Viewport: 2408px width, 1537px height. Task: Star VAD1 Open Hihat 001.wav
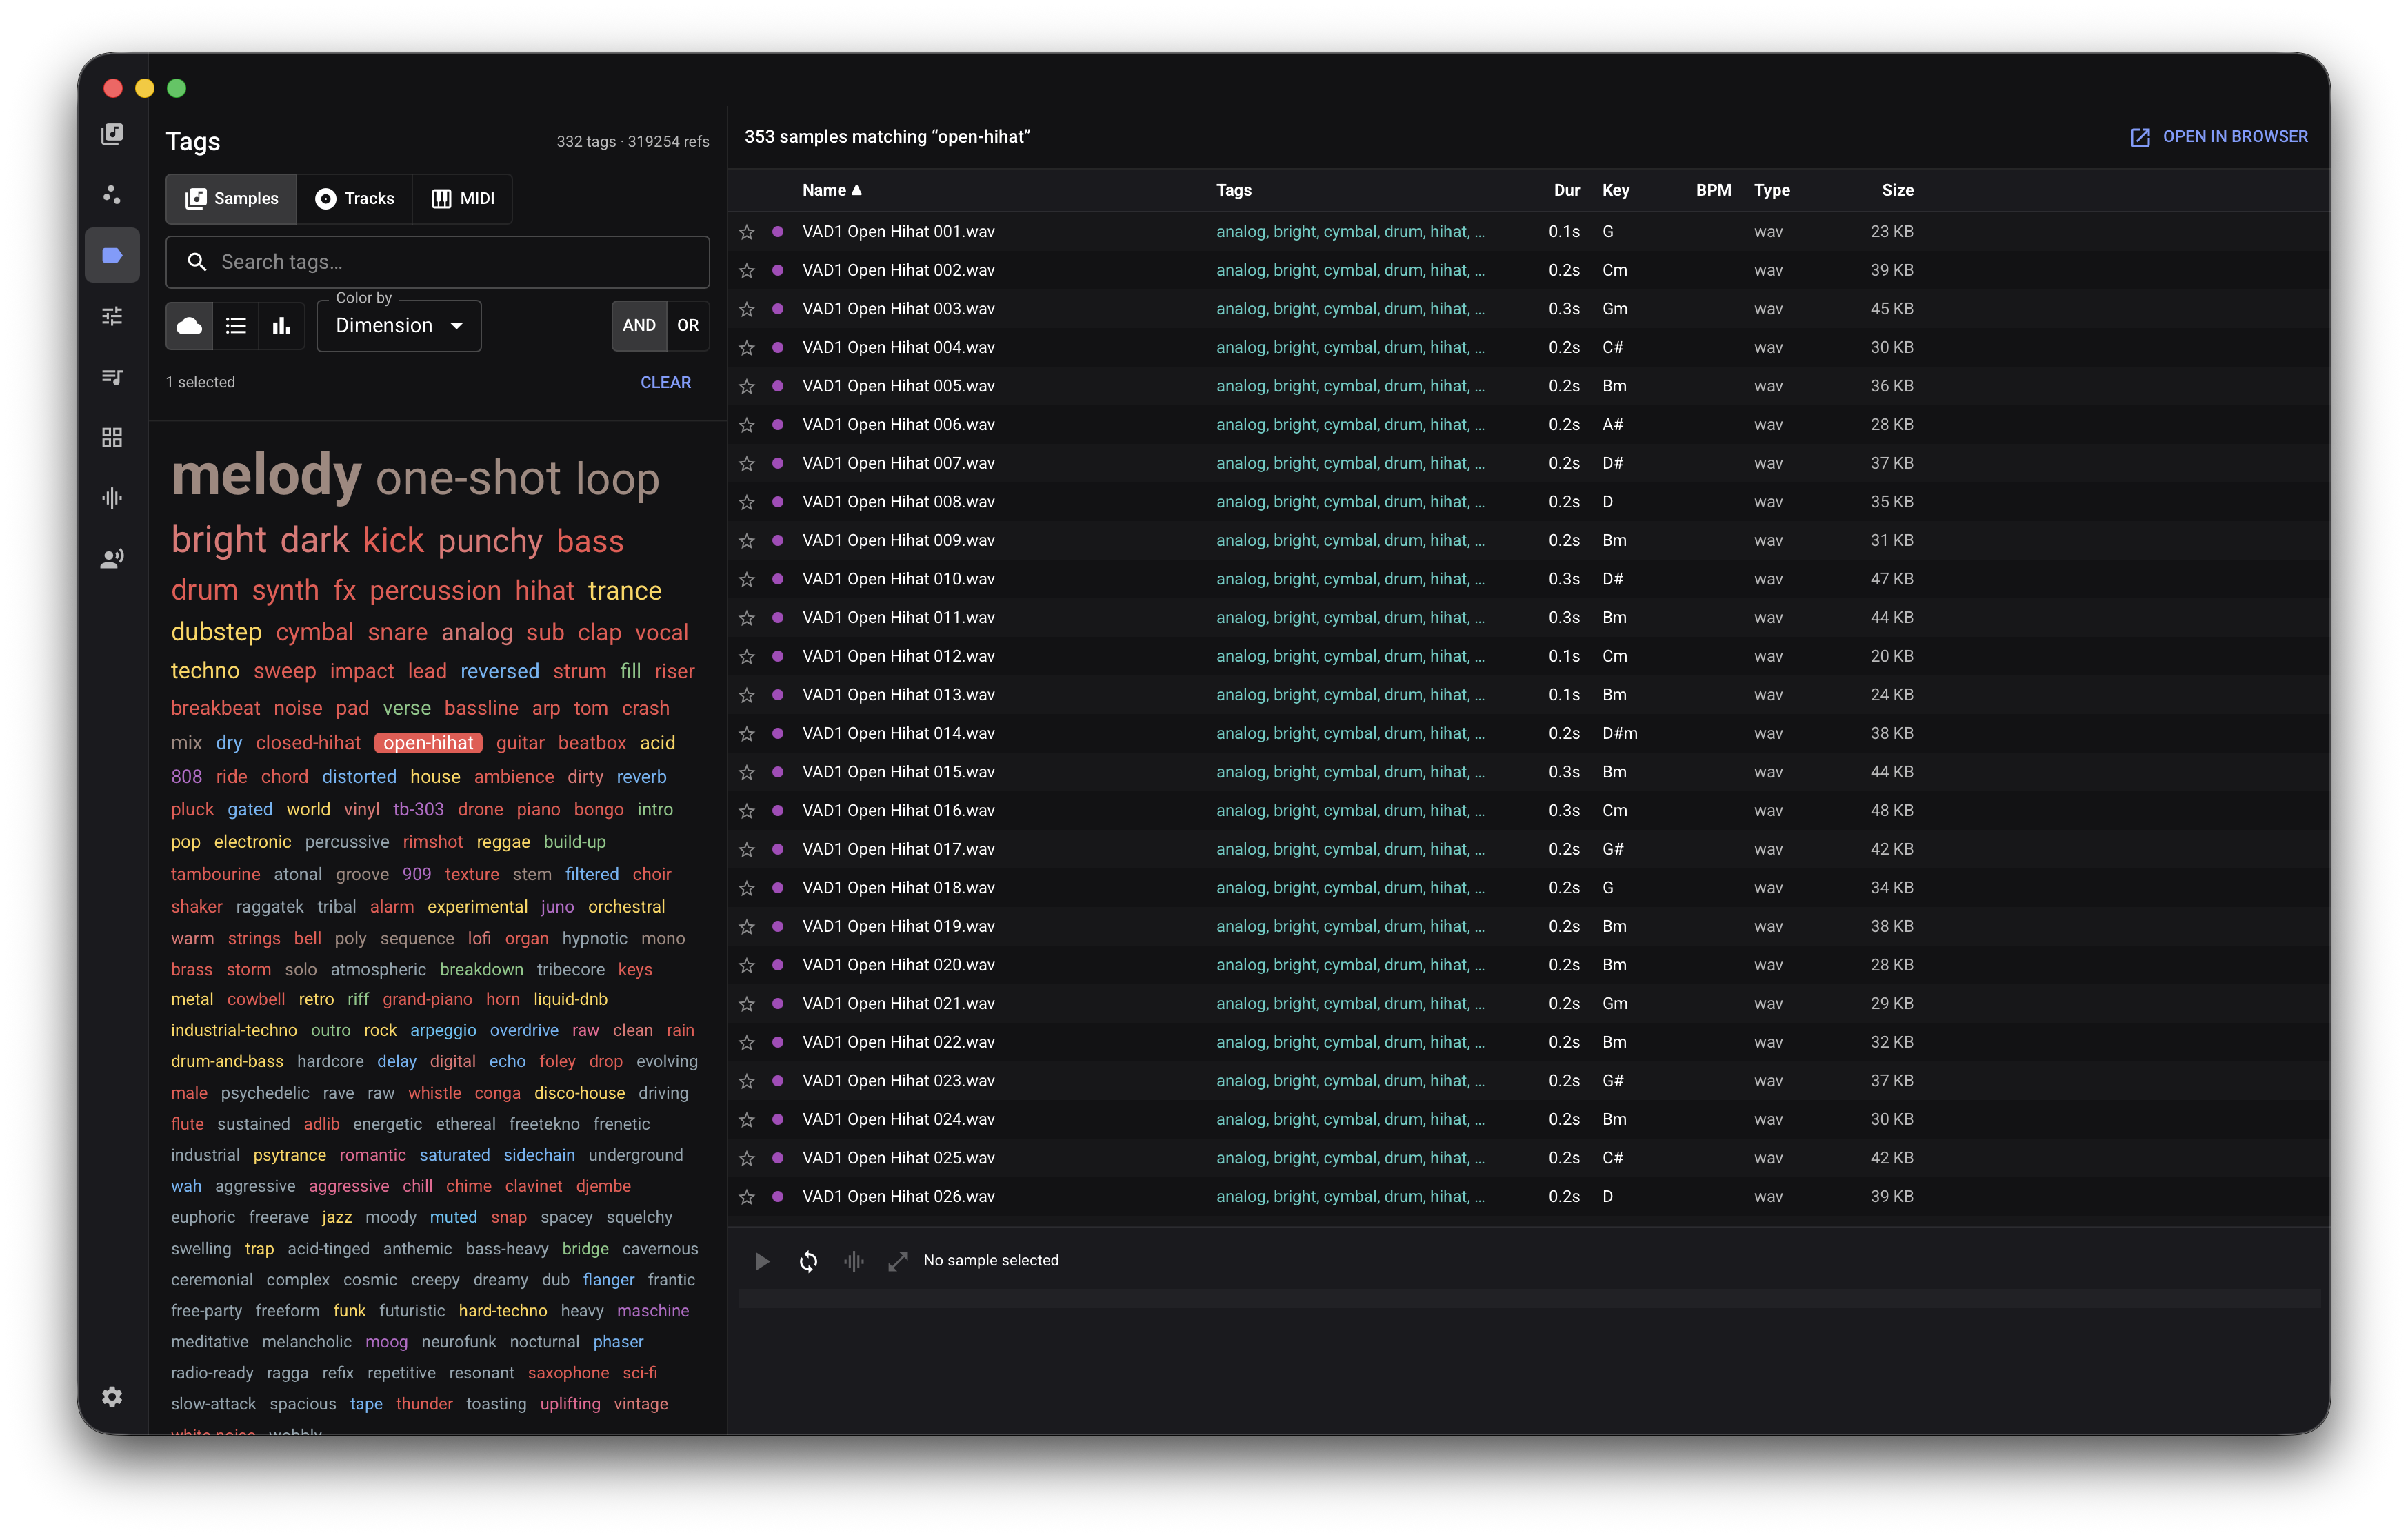click(x=747, y=232)
